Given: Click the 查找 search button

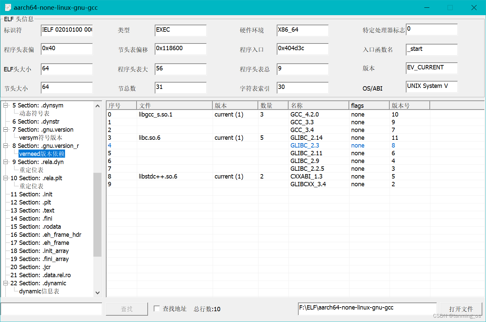Looking at the screenshot, I should [127, 309].
